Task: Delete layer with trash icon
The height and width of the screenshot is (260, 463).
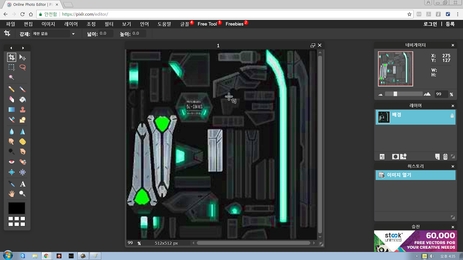Action: 445,157
